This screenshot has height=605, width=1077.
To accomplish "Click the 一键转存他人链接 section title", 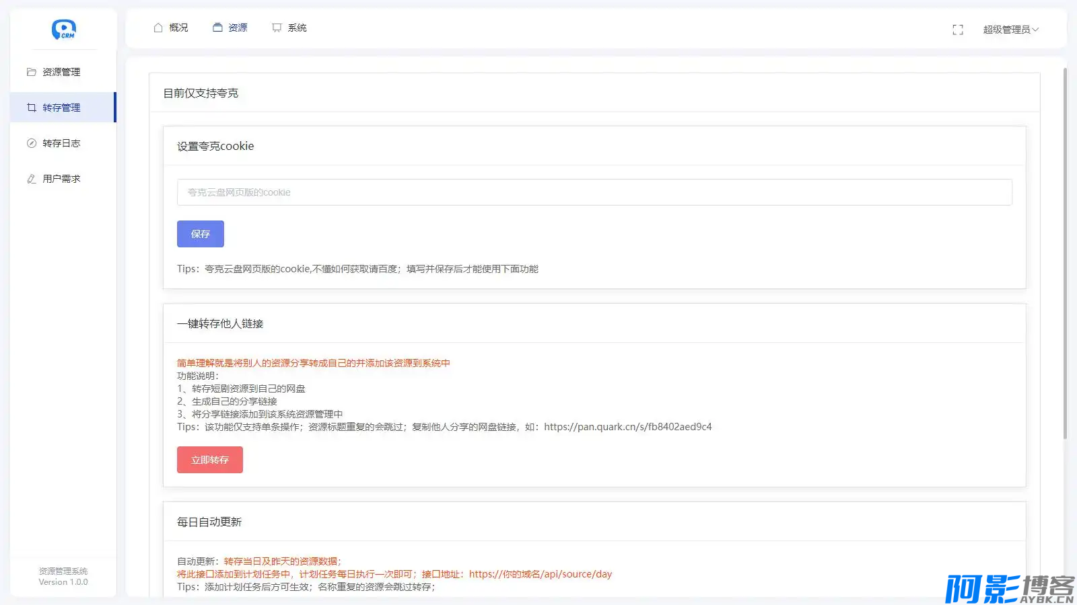I will click(220, 324).
